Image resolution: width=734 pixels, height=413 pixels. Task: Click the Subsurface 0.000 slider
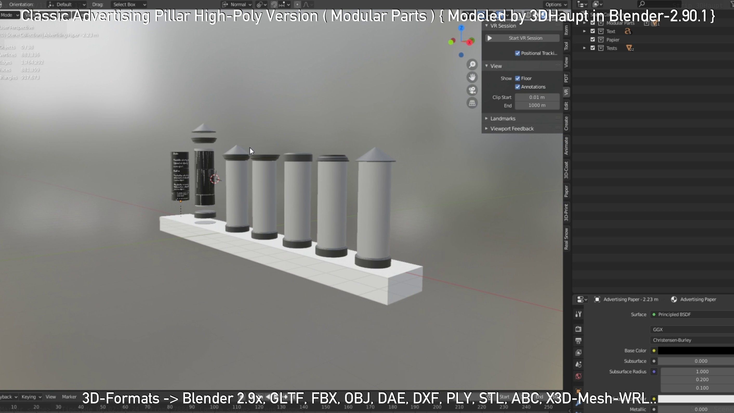point(696,361)
